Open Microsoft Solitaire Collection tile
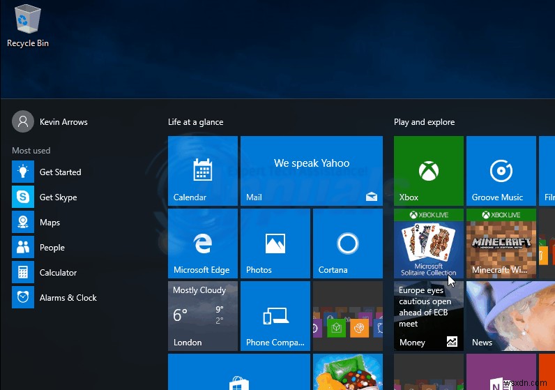The width and height of the screenshot is (555, 390). (x=429, y=243)
